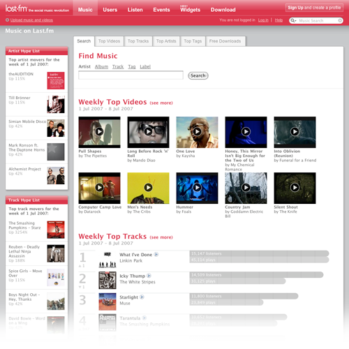Open White Stripes Icky Thump album art

(x=107, y=281)
